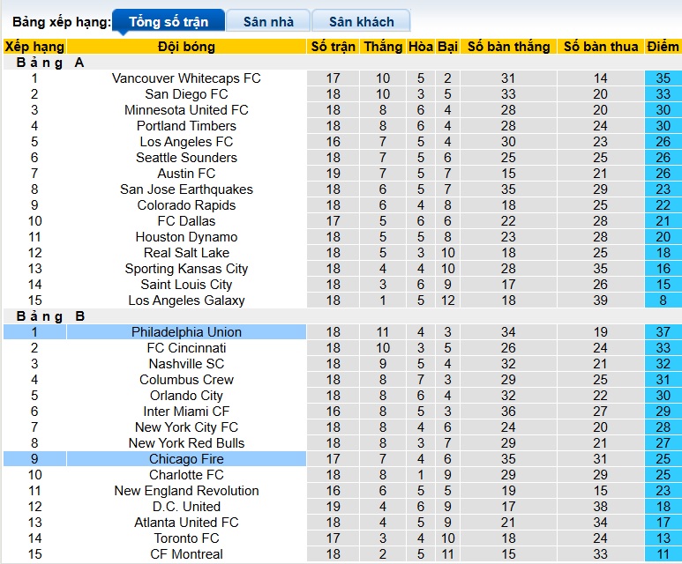
Task: Switch to the Tổng số trận tab
Action: point(168,21)
